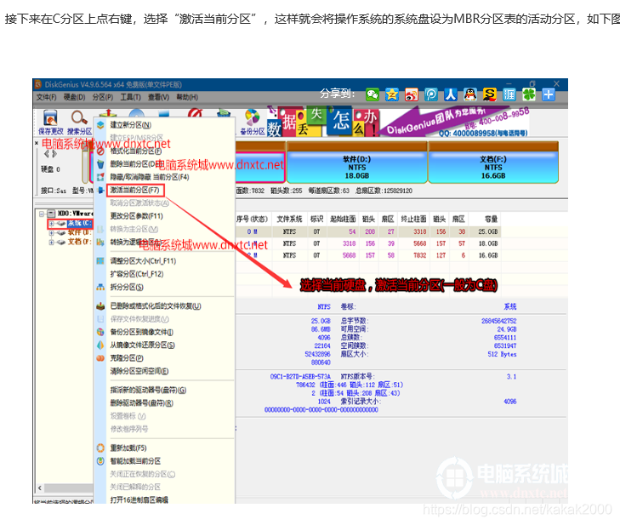Select the partition table row with 25.0GB
Viewport: 620px width, 525px height.
point(368,231)
